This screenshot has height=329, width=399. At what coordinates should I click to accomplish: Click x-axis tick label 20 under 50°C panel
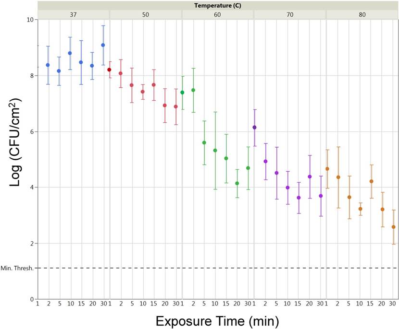(x=165, y=304)
